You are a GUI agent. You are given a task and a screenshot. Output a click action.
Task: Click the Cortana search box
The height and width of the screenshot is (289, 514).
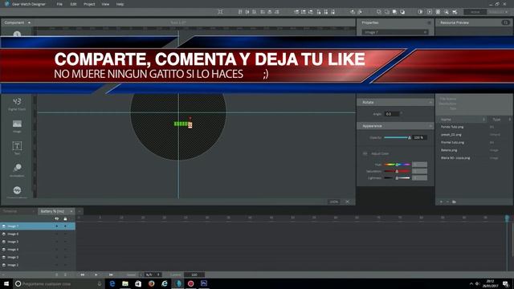pyautogui.click(x=59, y=283)
